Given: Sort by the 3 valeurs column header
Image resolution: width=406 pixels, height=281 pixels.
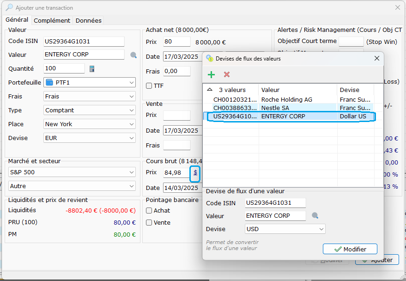Looking at the screenshot, I should pos(232,90).
